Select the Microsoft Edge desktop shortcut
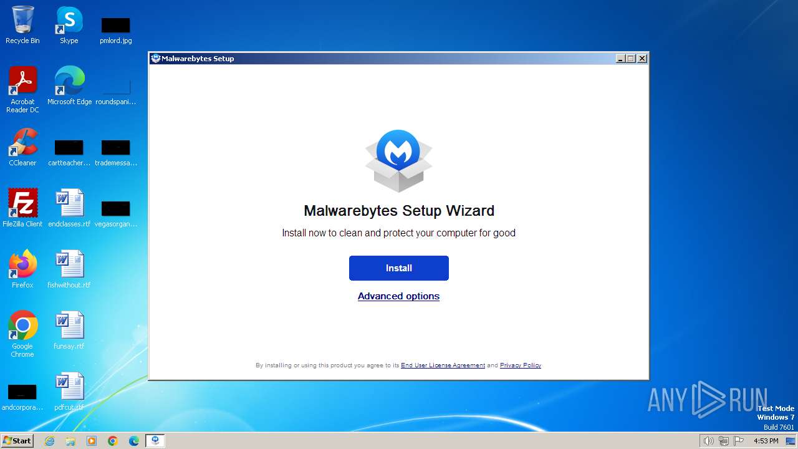798x449 pixels. (69, 85)
